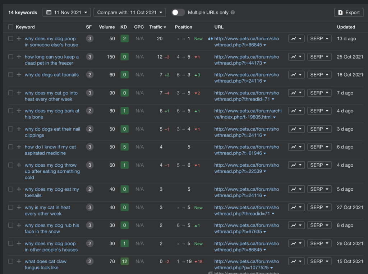
Task: Click '14 keywords' count label
Action: (x=23, y=13)
